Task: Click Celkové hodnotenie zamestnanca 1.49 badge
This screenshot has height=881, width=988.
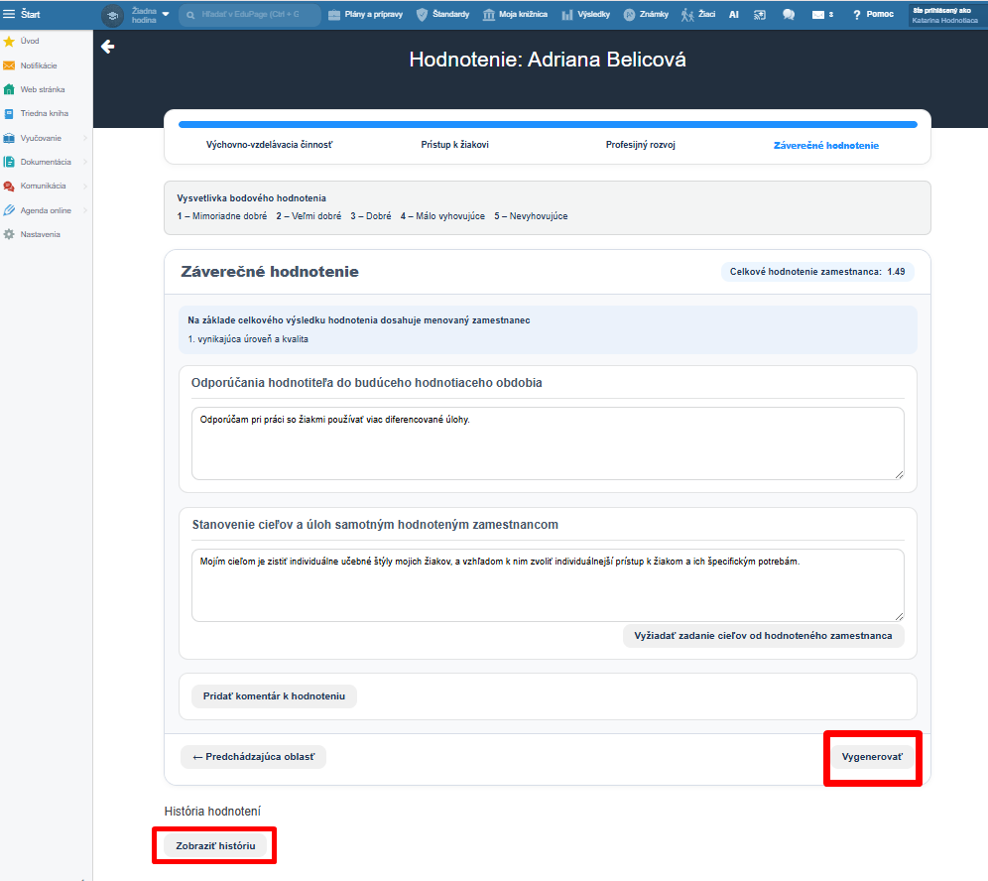Action: tap(817, 272)
